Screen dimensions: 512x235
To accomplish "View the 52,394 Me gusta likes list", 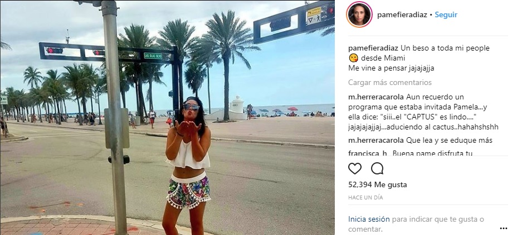I will pos(378,185).
